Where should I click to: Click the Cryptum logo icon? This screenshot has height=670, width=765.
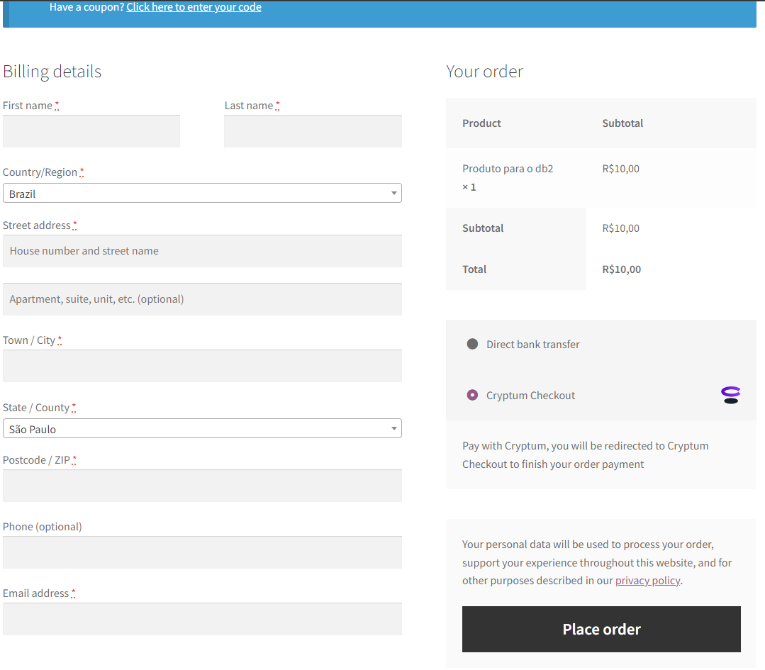tap(730, 395)
